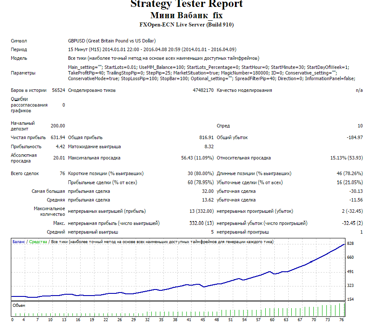The image size is (381, 322).
Task: Click the 'Параметры' label
Action: (23, 73)
